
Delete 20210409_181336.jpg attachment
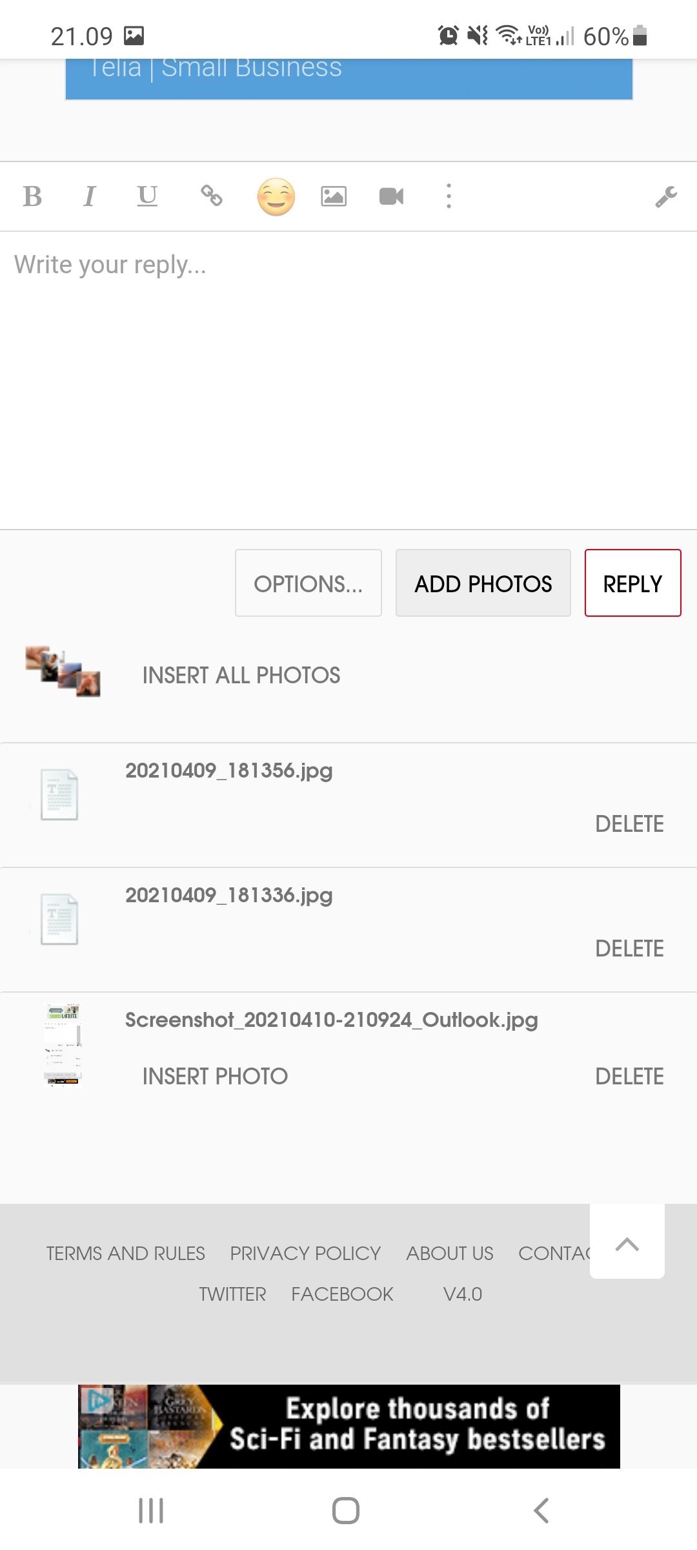point(629,949)
